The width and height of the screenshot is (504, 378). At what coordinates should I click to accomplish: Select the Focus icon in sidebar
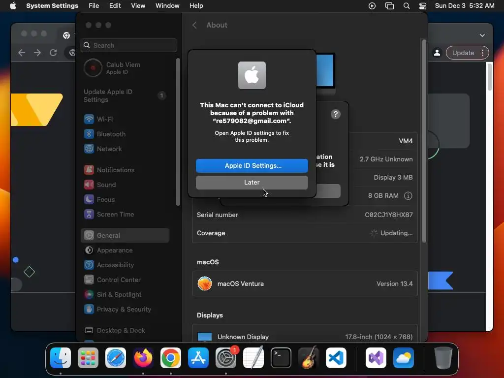tap(89, 200)
